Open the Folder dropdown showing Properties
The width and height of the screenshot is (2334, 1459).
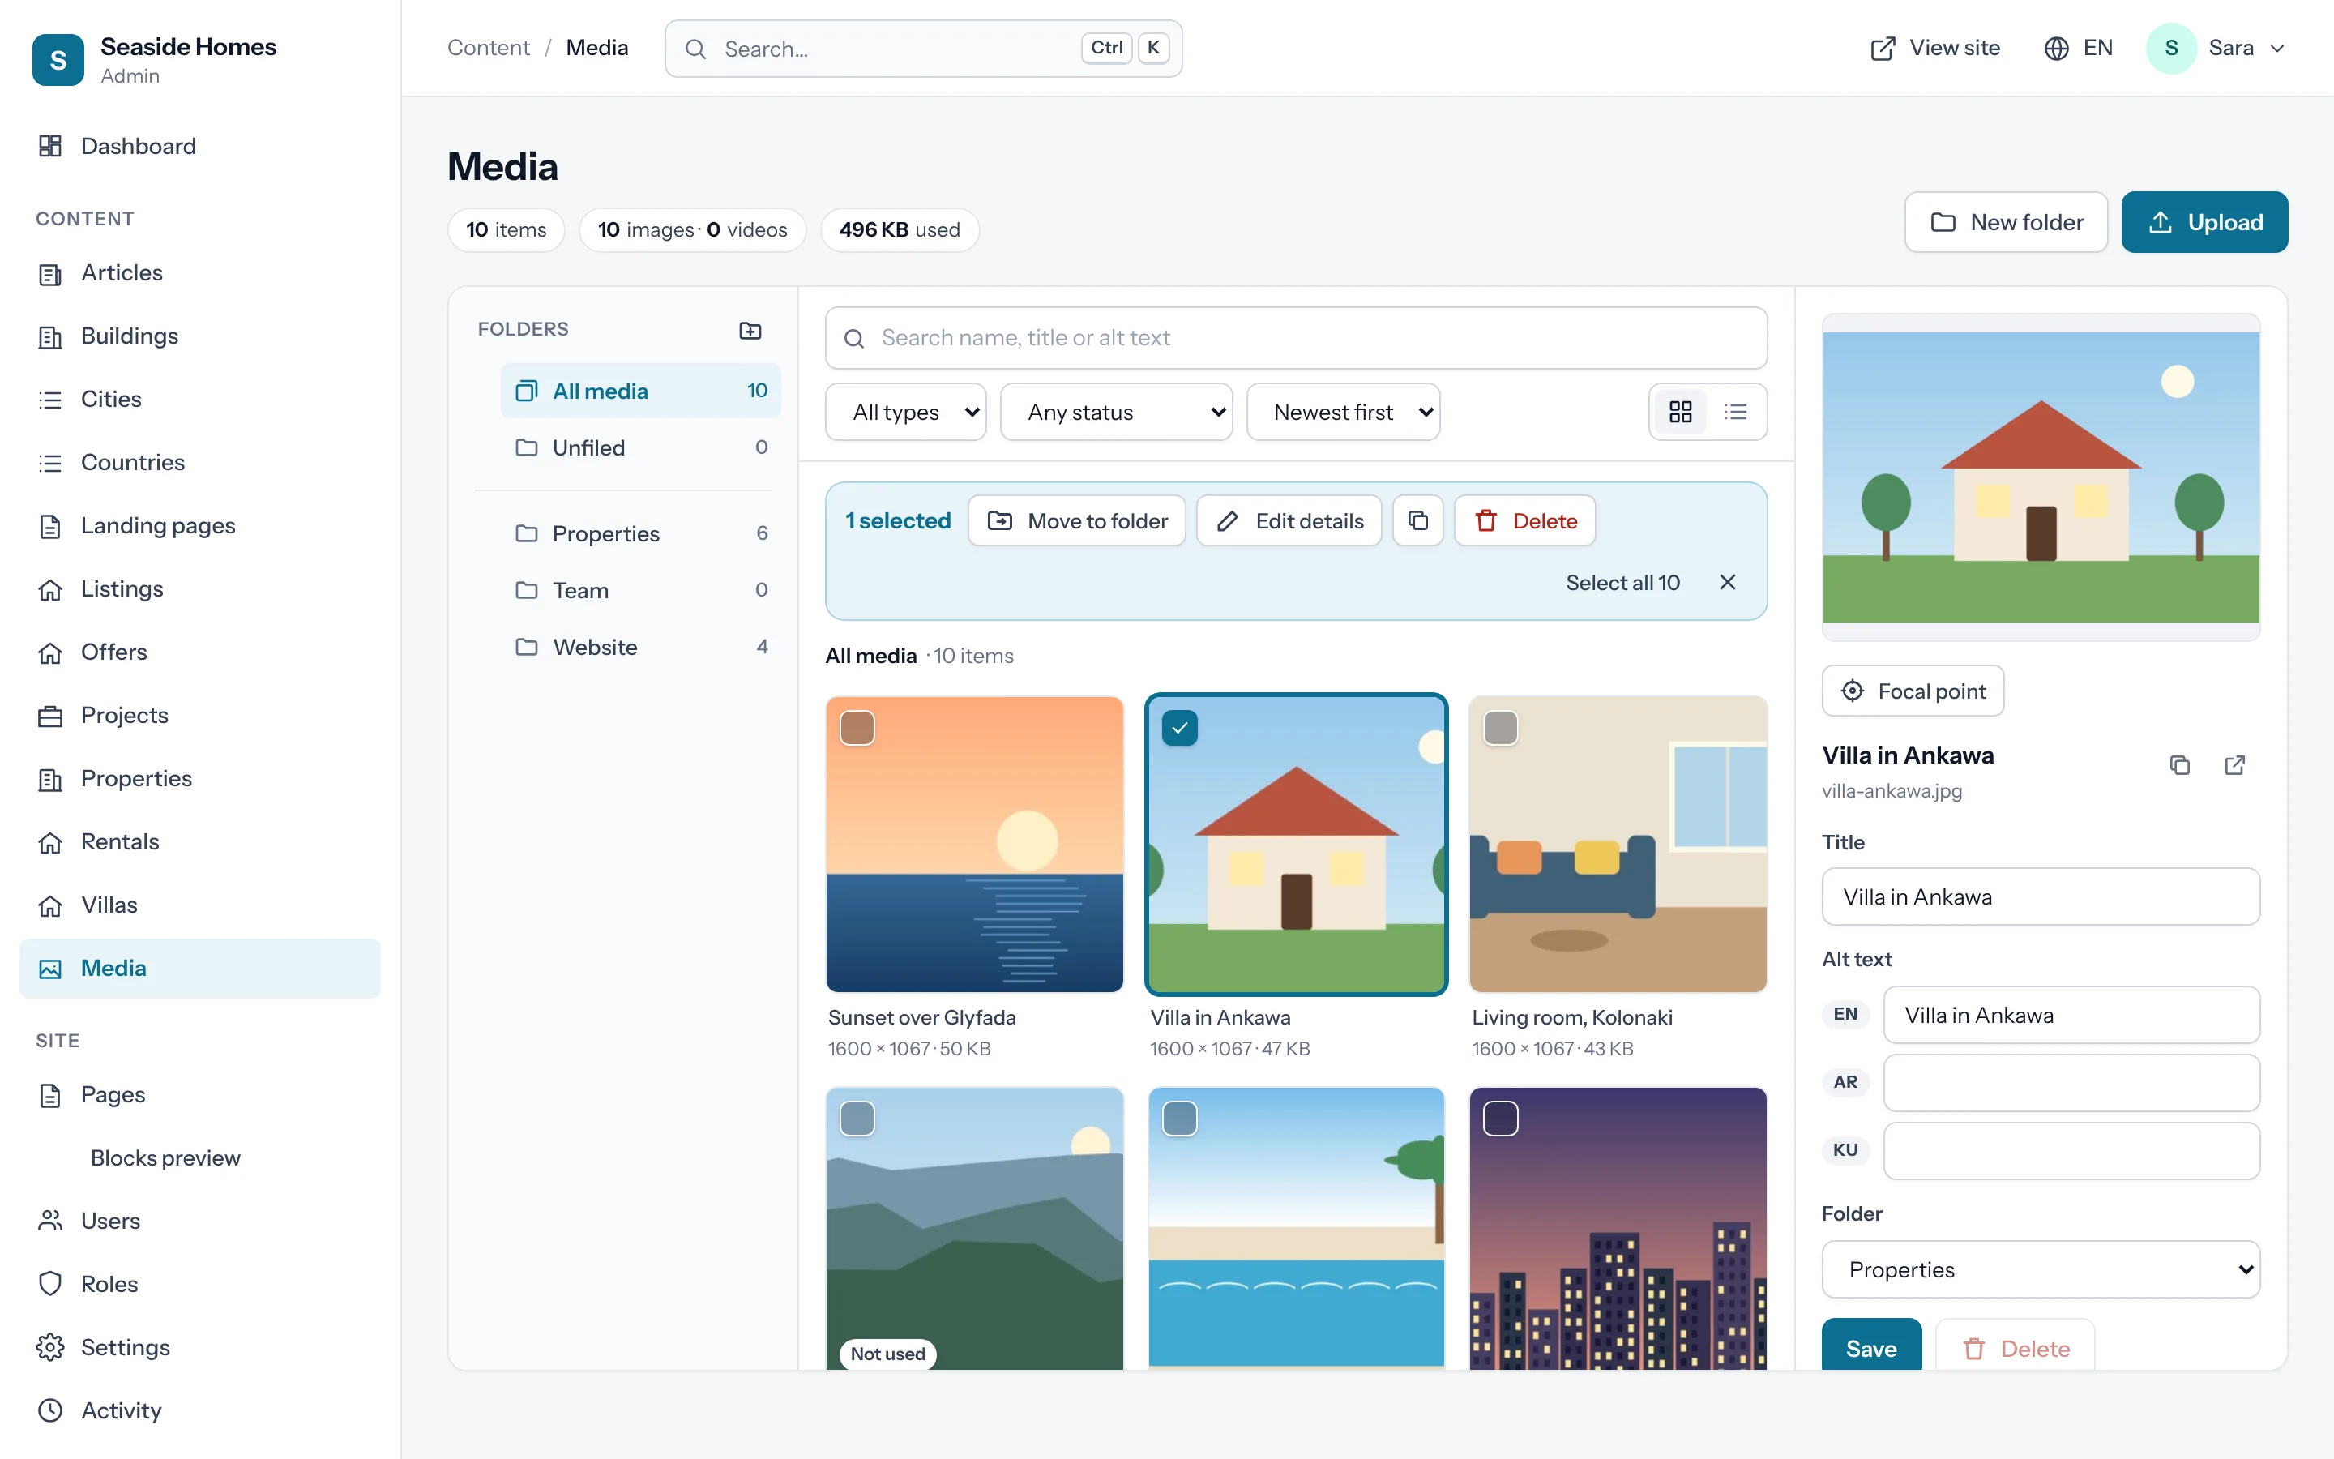pos(2041,1269)
